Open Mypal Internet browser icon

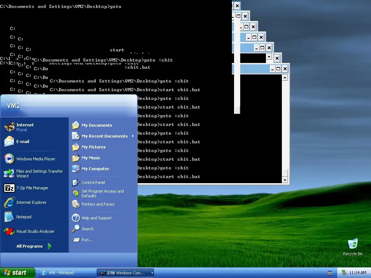pos(9,127)
